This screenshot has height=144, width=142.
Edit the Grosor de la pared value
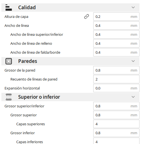pyautogui.click(x=116, y=70)
